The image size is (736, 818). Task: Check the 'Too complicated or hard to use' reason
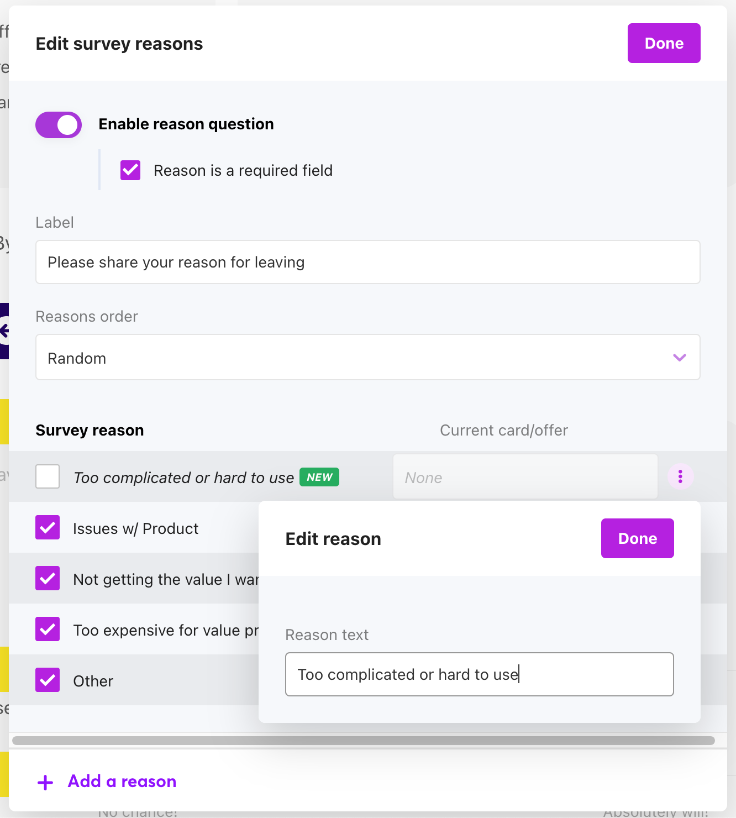[x=48, y=476]
